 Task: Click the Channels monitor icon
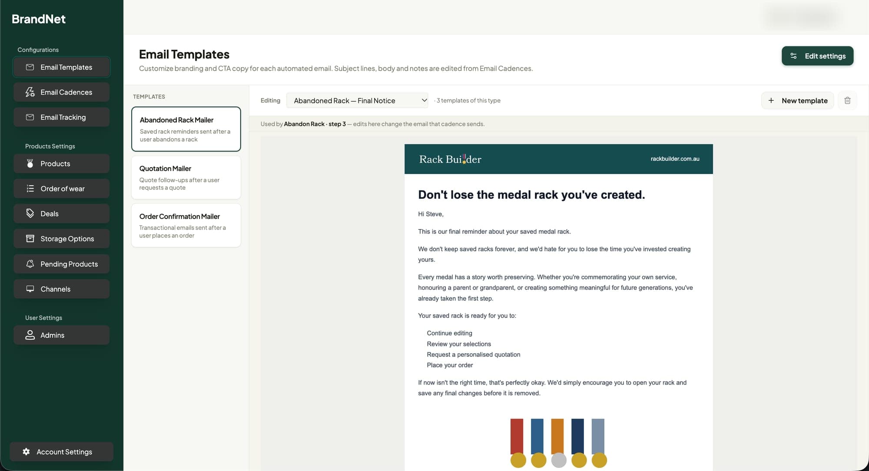pos(30,289)
